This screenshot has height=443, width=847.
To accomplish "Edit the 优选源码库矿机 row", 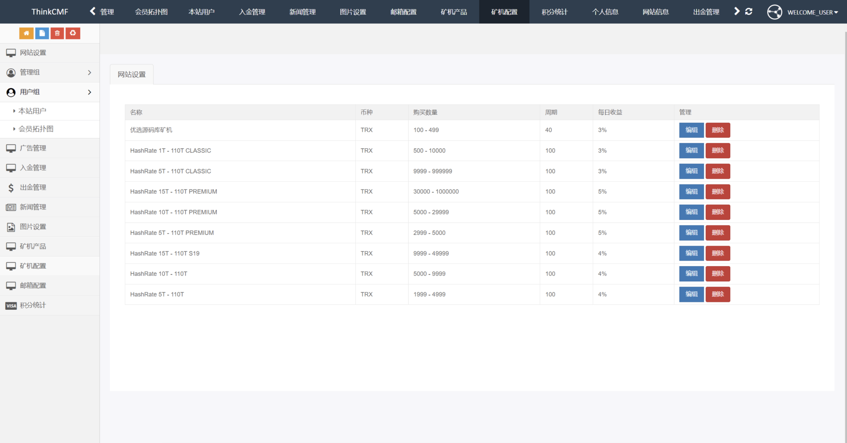I will point(691,130).
